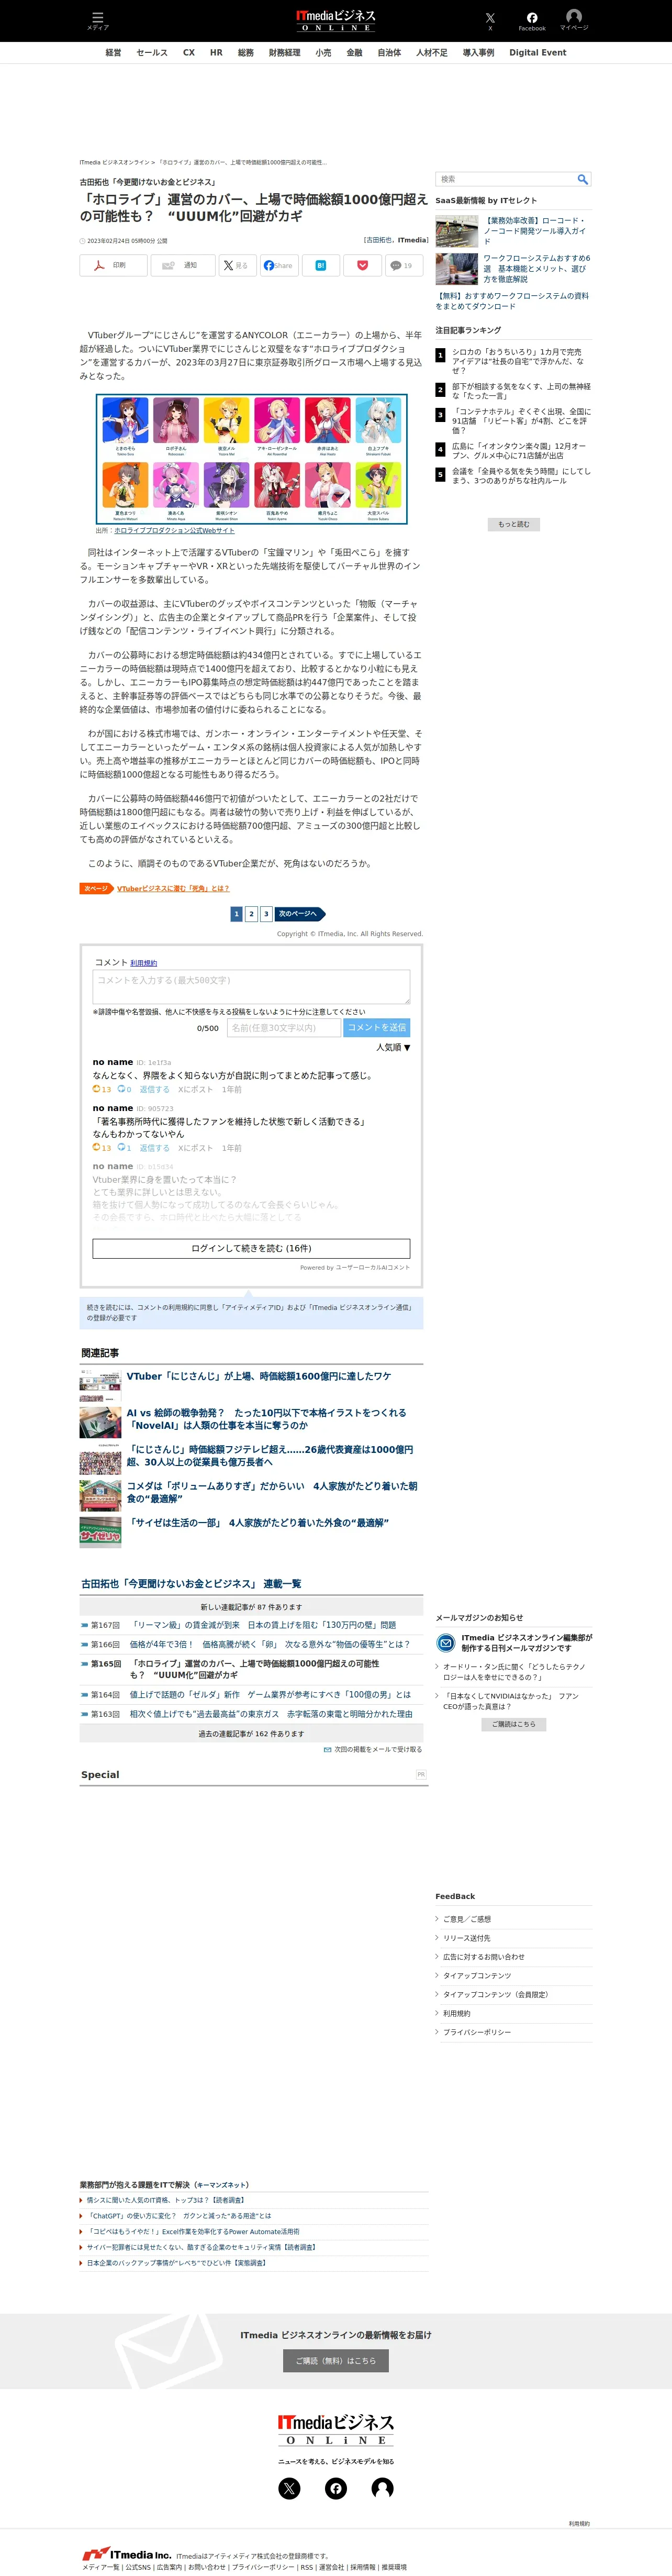The width and height of the screenshot is (672, 2576).
Task: Open the 自治体 category tab
Action: (x=389, y=53)
